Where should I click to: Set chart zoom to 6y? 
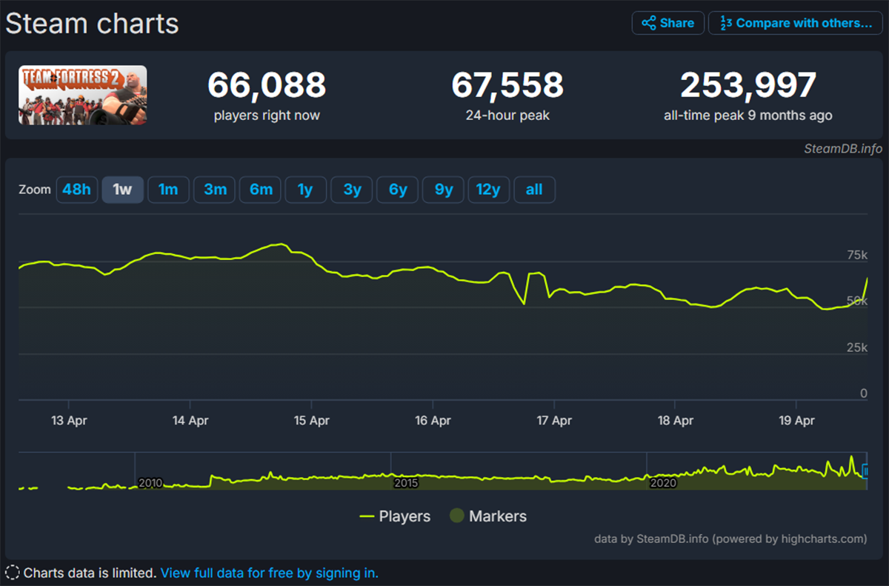pos(398,190)
